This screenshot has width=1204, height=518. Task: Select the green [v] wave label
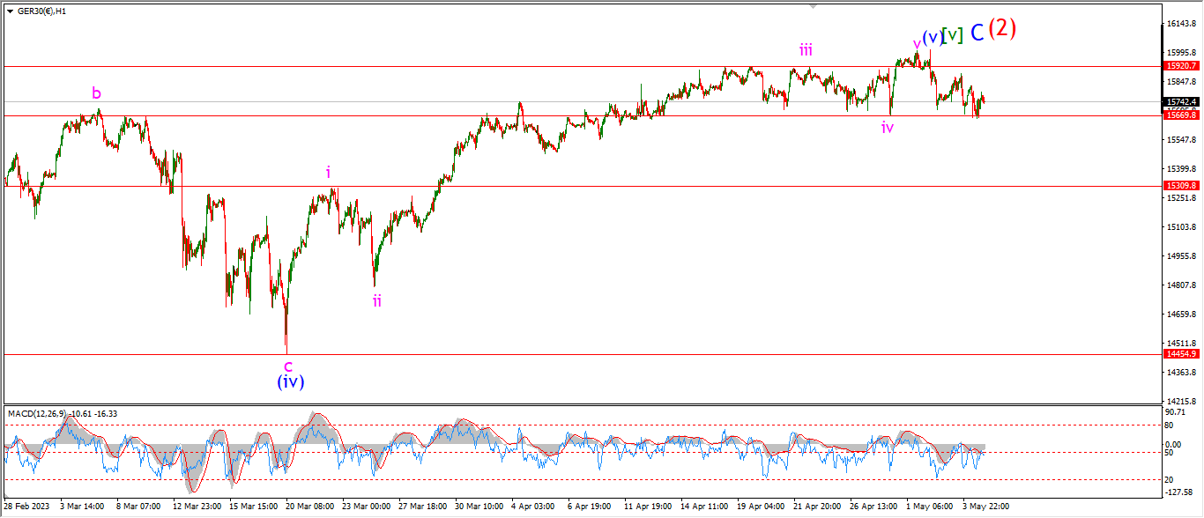tap(952, 36)
